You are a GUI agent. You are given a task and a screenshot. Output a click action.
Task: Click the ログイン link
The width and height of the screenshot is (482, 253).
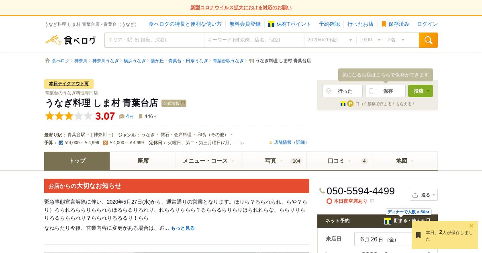tap(427, 24)
